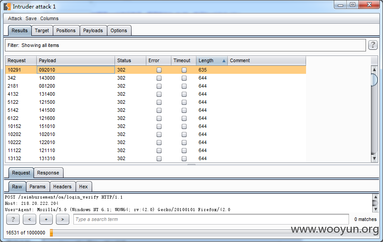Toggle Timeout checkbox for payload 081200
The height and width of the screenshot is (242, 383).
pyautogui.click(x=184, y=86)
